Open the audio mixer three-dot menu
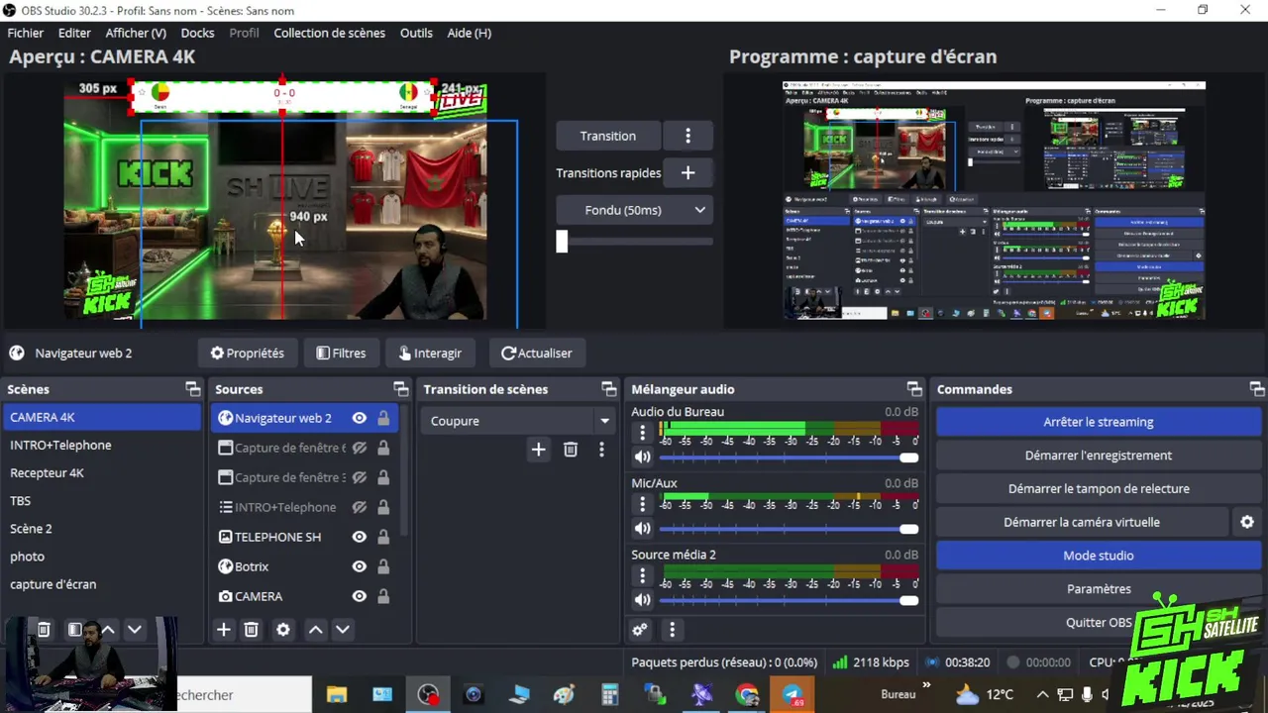Screen dimensions: 1268x713 tap(672, 629)
